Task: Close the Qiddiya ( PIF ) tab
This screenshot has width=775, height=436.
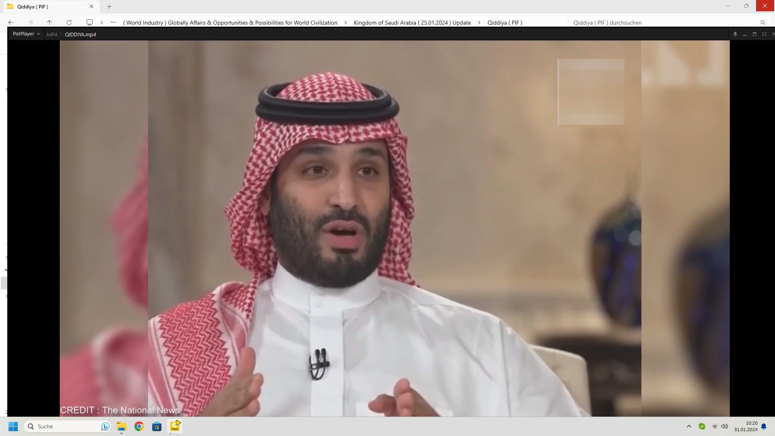Action: coord(92,6)
